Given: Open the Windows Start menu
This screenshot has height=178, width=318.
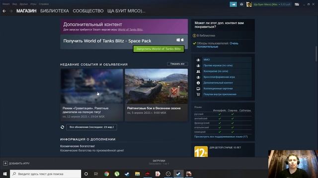Looking at the screenshot, I should pos(5,174).
